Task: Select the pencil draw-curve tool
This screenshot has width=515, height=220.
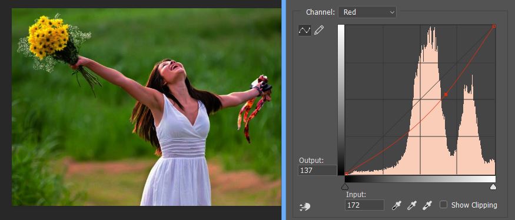Action: (x=318, y=30)
